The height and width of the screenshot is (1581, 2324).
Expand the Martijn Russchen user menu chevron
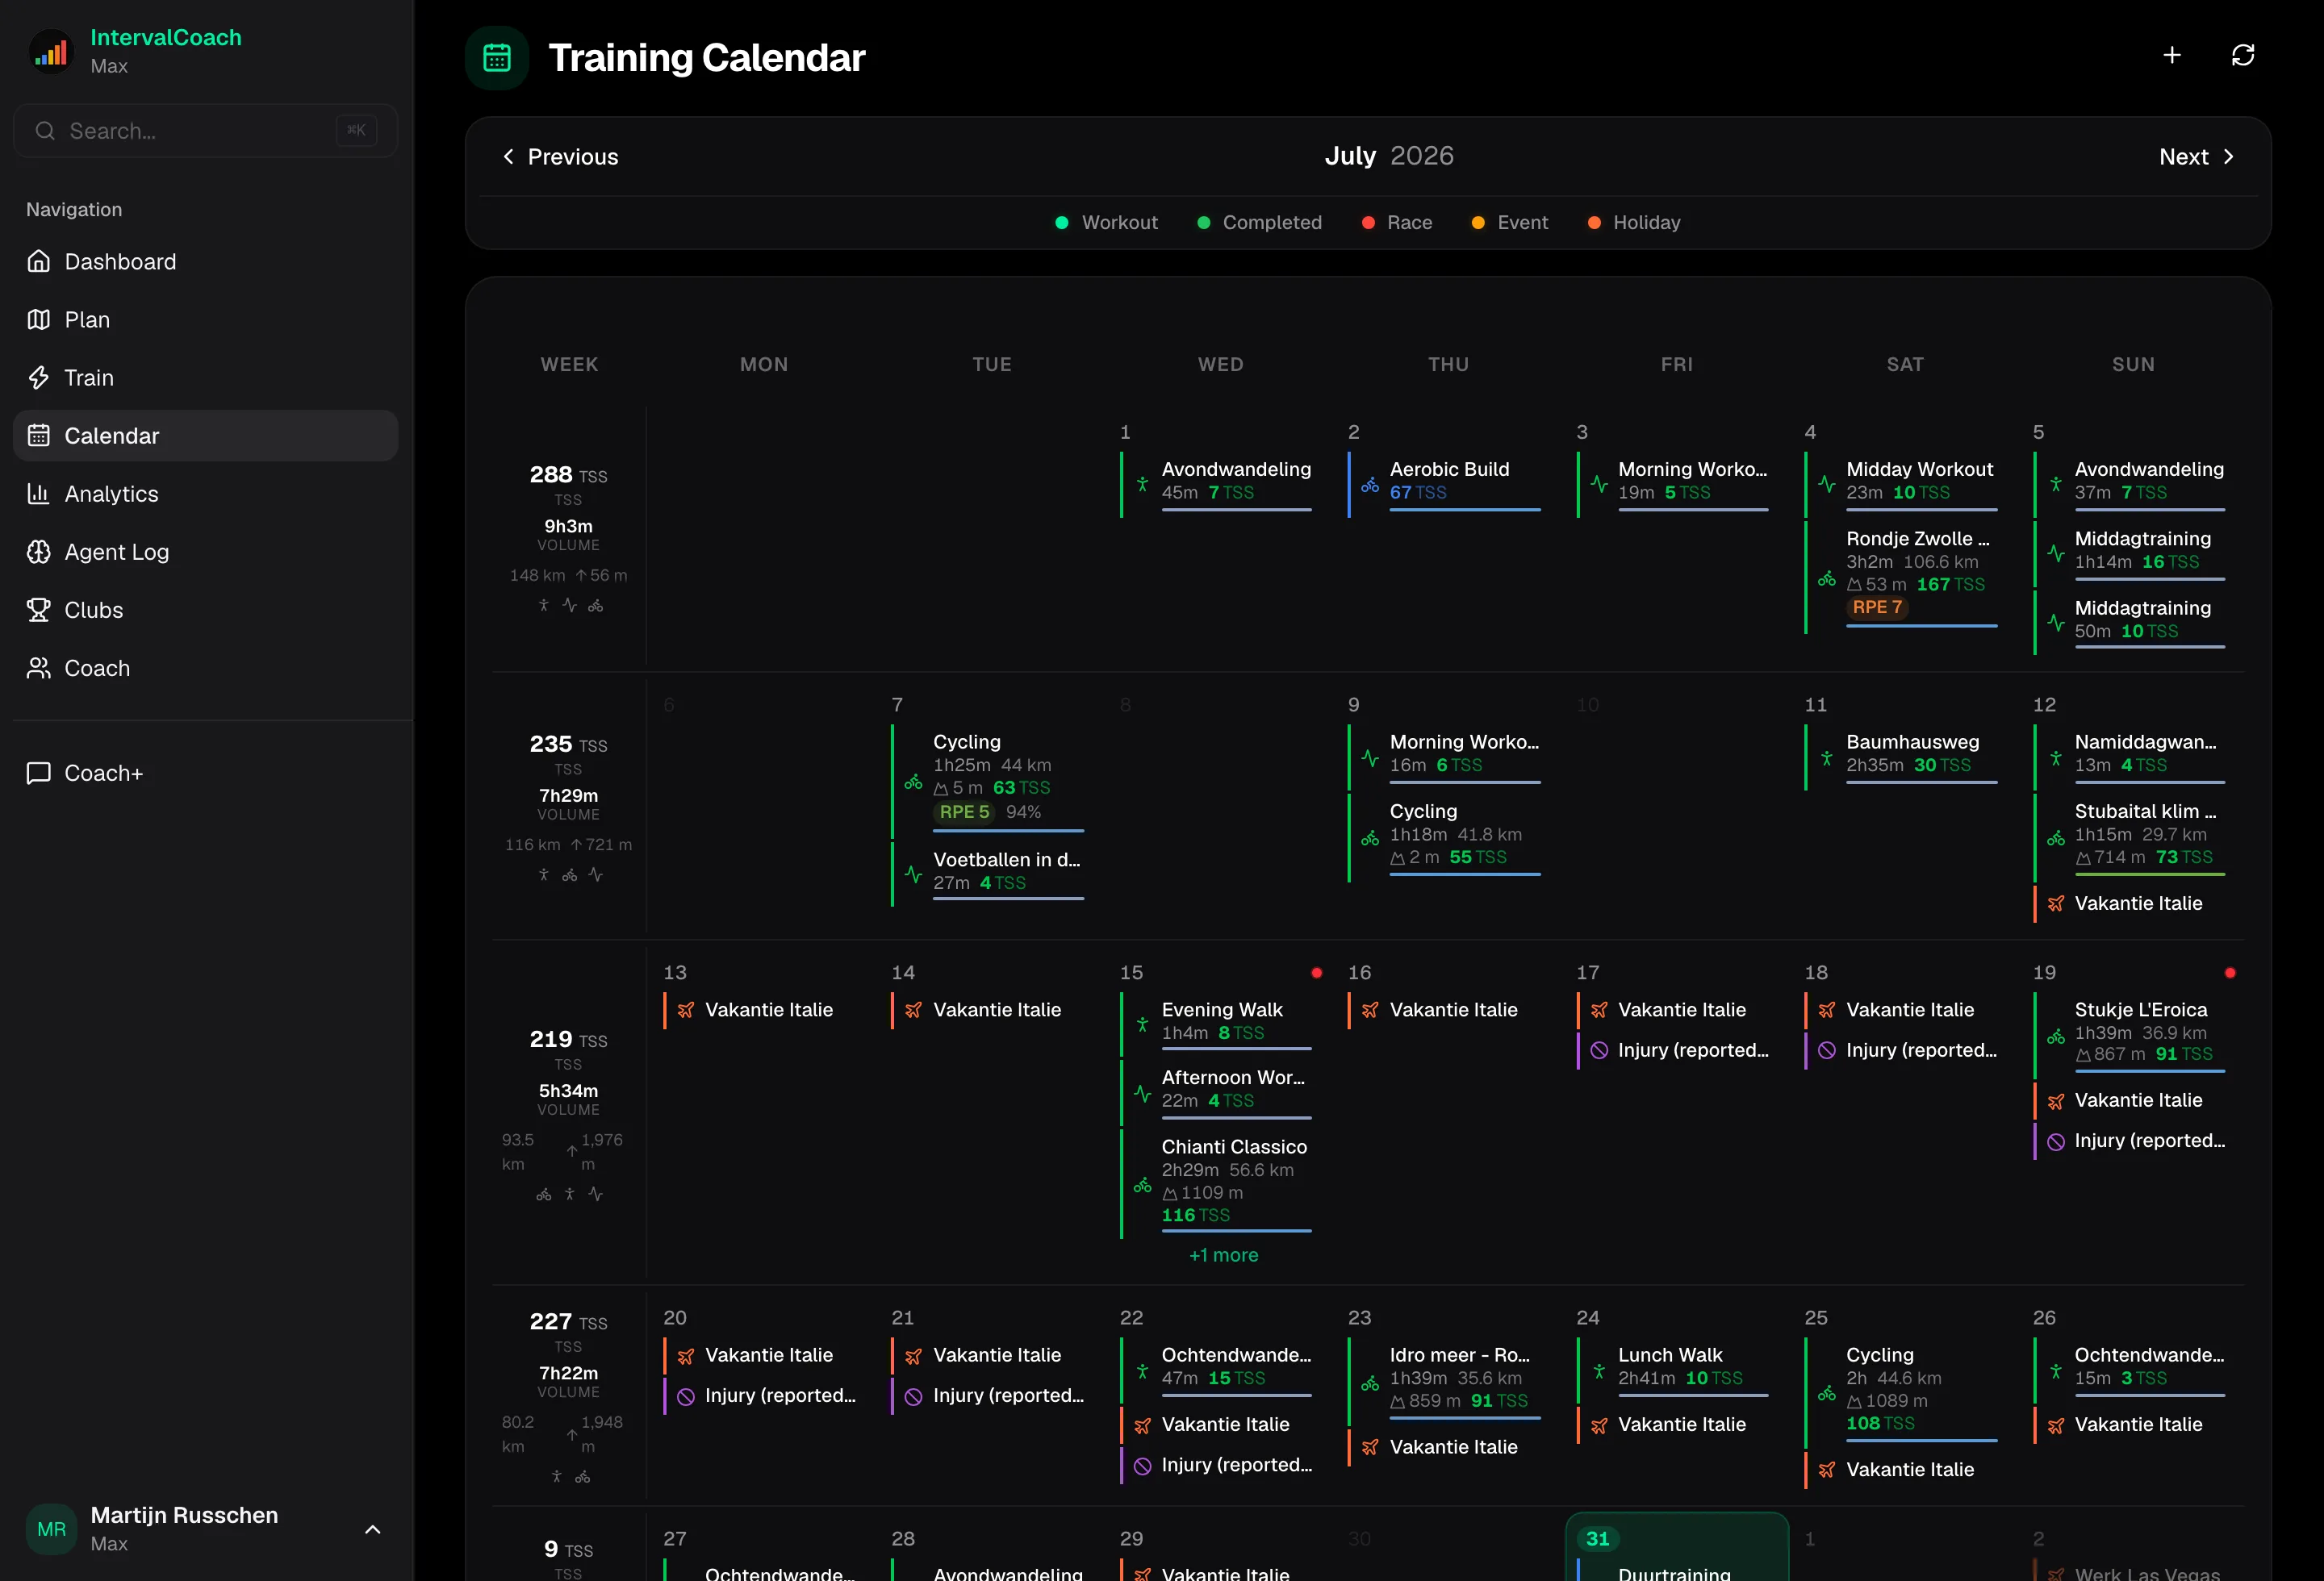click(373, 1529)
